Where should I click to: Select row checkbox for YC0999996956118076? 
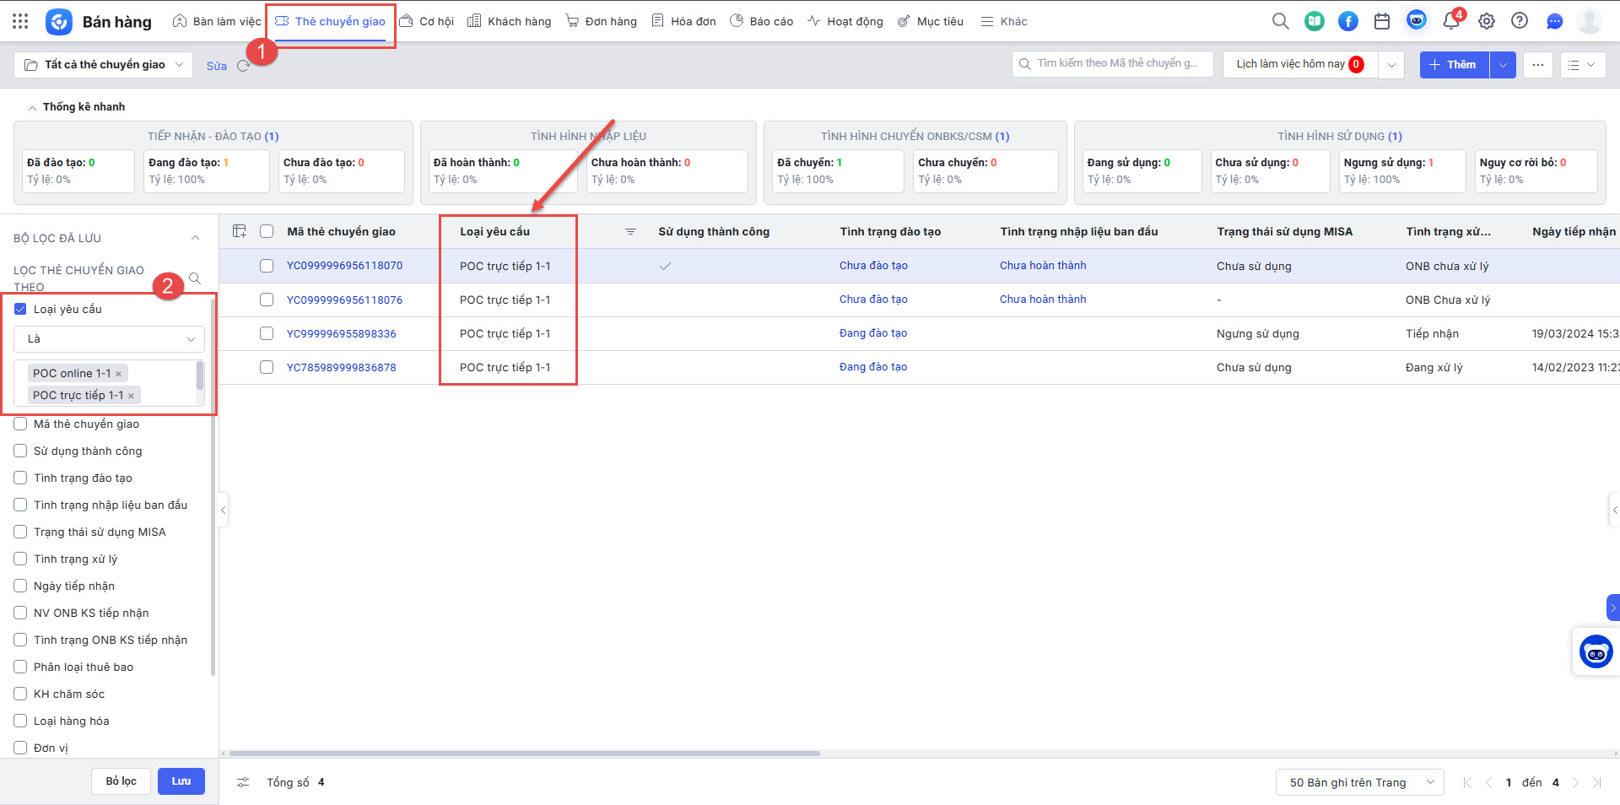(x=267, y=300)
